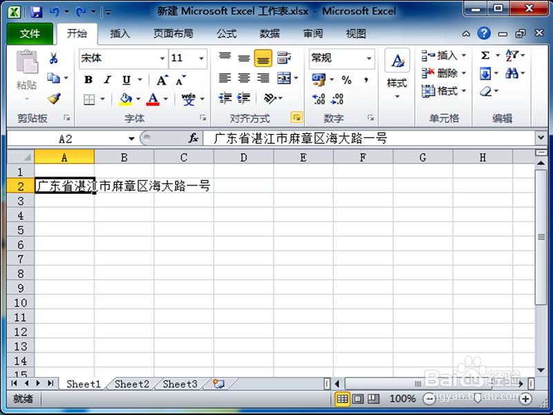Open fill color yellow swatch

126,99
